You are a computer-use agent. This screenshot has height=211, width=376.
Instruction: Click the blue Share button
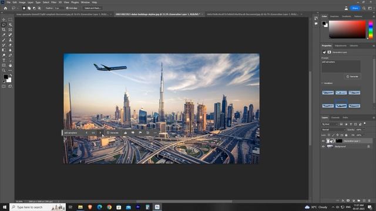355,8
